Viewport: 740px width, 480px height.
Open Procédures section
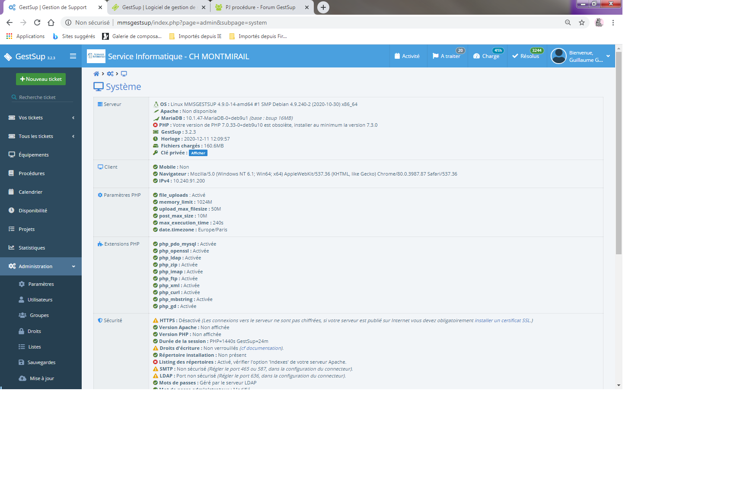point(32,173)
